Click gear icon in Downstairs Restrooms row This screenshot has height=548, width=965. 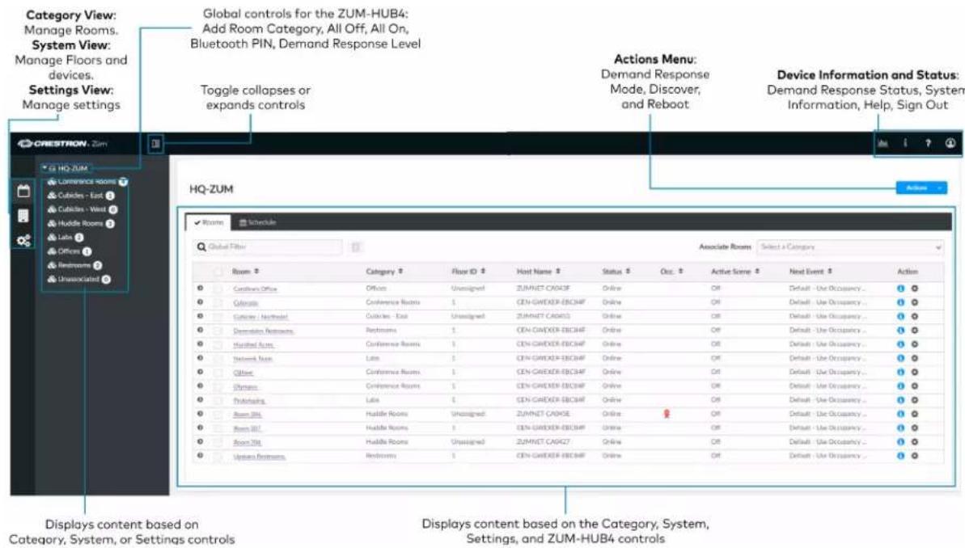[x=915, y=331]
